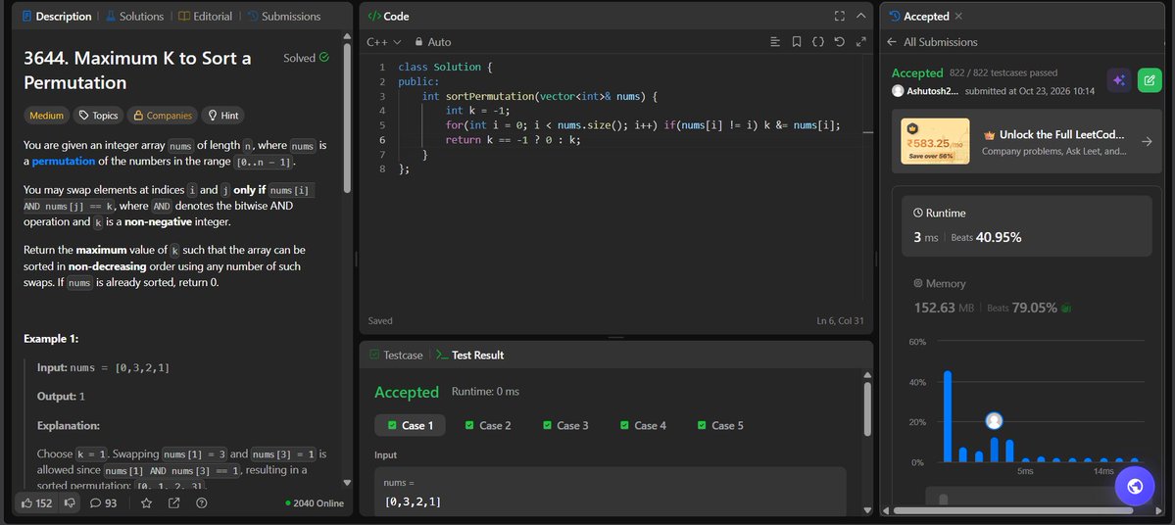Click the Beats 40.95% runtime value
1175x525 pixels.
pyautogui.click(x=986, y=237)
